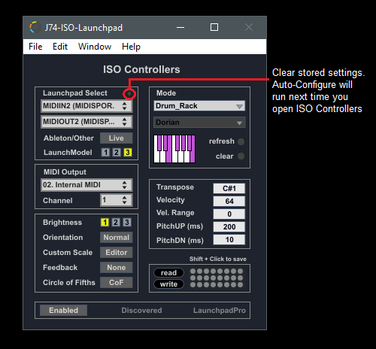Open the Custom Scale Editor
Viewport: 376px width, 349px height.
click(117, 253)
